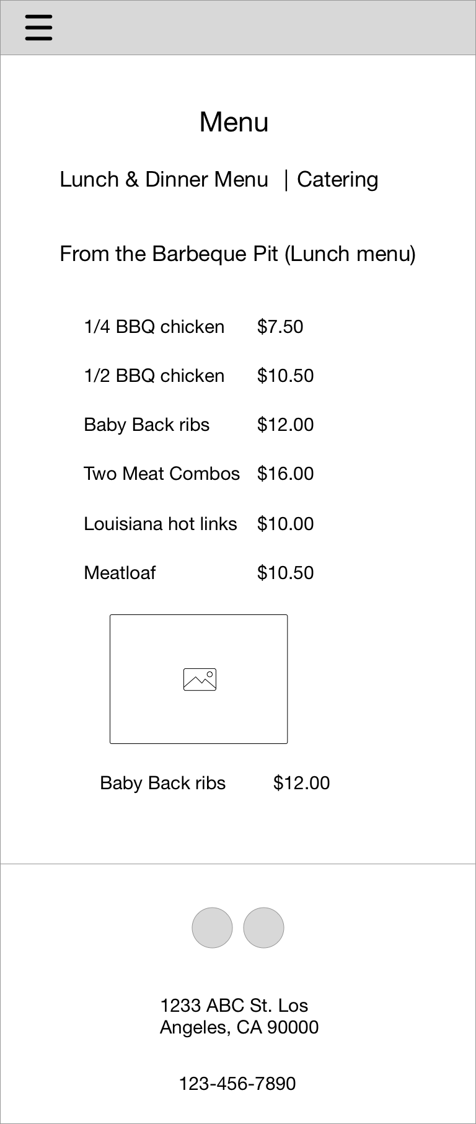This screenshot has width=476, height=1124.
Task: Tap the second gray social circle
Action: click(x=263, y=928)
